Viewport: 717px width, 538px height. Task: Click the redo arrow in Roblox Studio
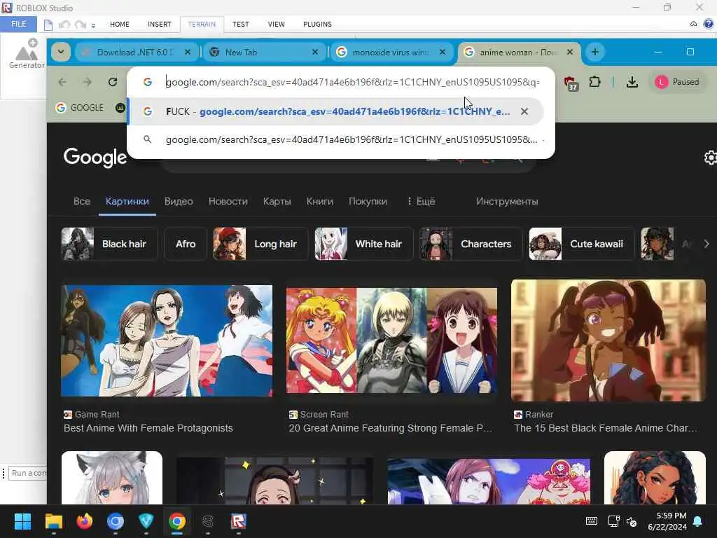(x=80, y=25)
